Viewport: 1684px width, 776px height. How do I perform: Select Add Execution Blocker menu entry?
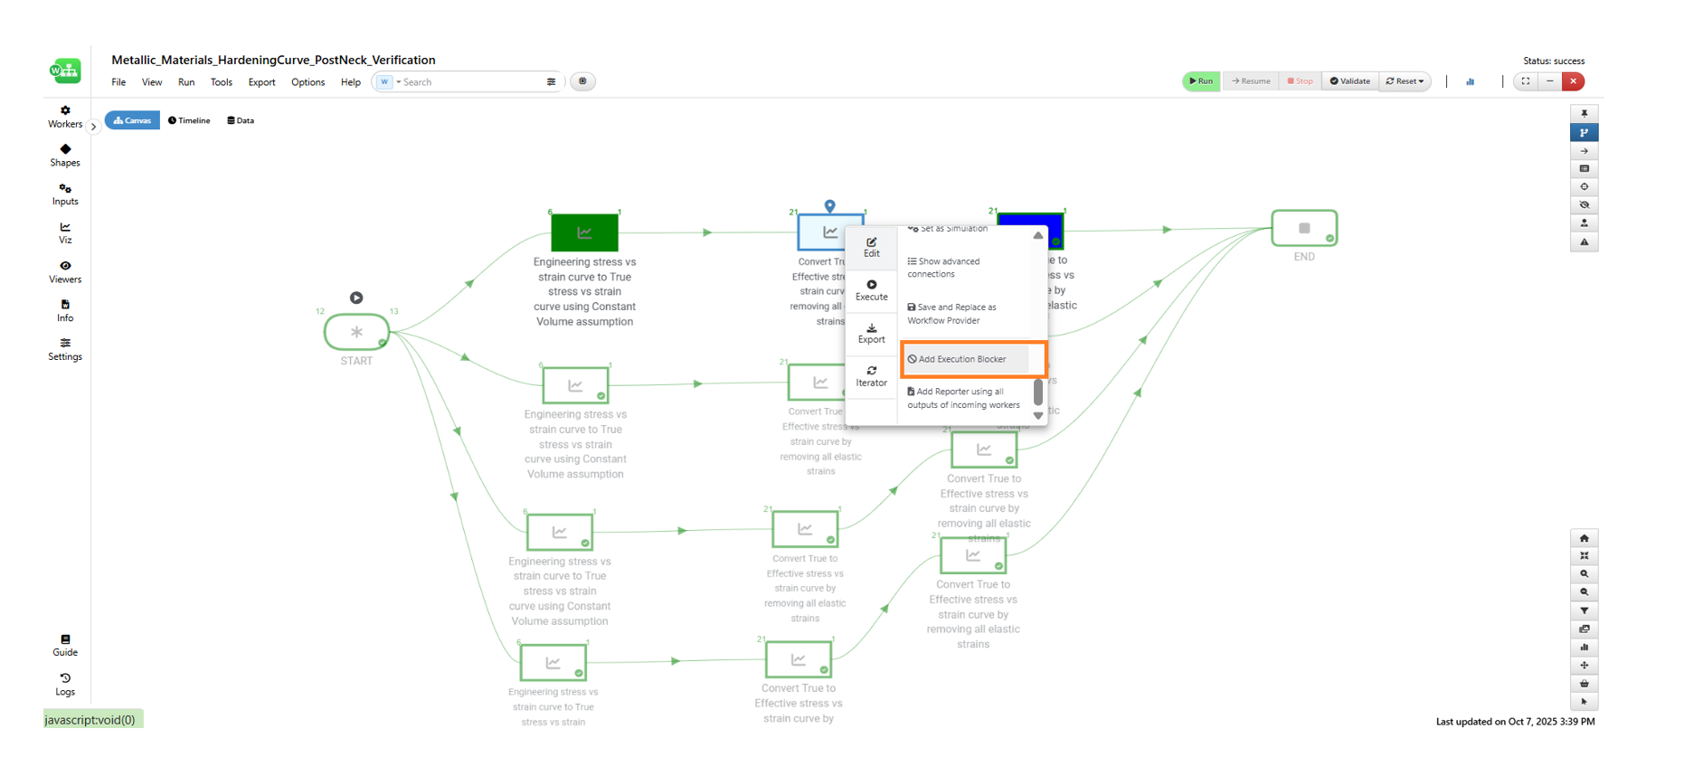pyautogui.click(x=963, y=359)
